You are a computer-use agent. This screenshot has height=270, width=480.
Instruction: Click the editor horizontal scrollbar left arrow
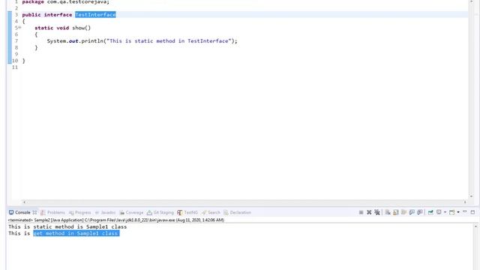[25, 202]
